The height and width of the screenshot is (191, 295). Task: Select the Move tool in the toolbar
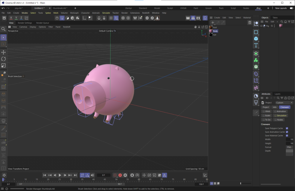point(3,53)
